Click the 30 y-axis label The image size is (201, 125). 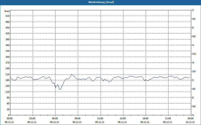[8, 109]
